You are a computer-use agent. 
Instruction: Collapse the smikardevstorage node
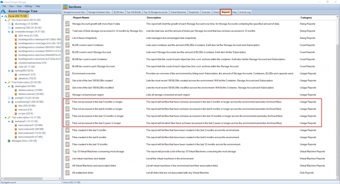click(9, 32)
